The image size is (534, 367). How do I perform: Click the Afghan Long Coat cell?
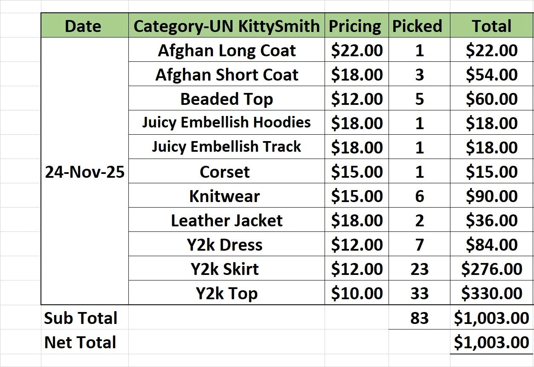[226, 50]
